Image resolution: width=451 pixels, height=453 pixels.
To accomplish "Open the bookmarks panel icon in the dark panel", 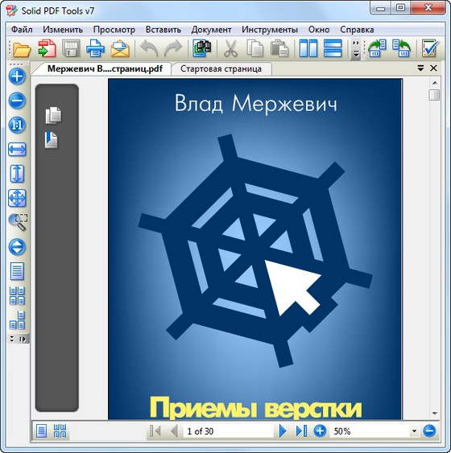I will tap(52, 140).
